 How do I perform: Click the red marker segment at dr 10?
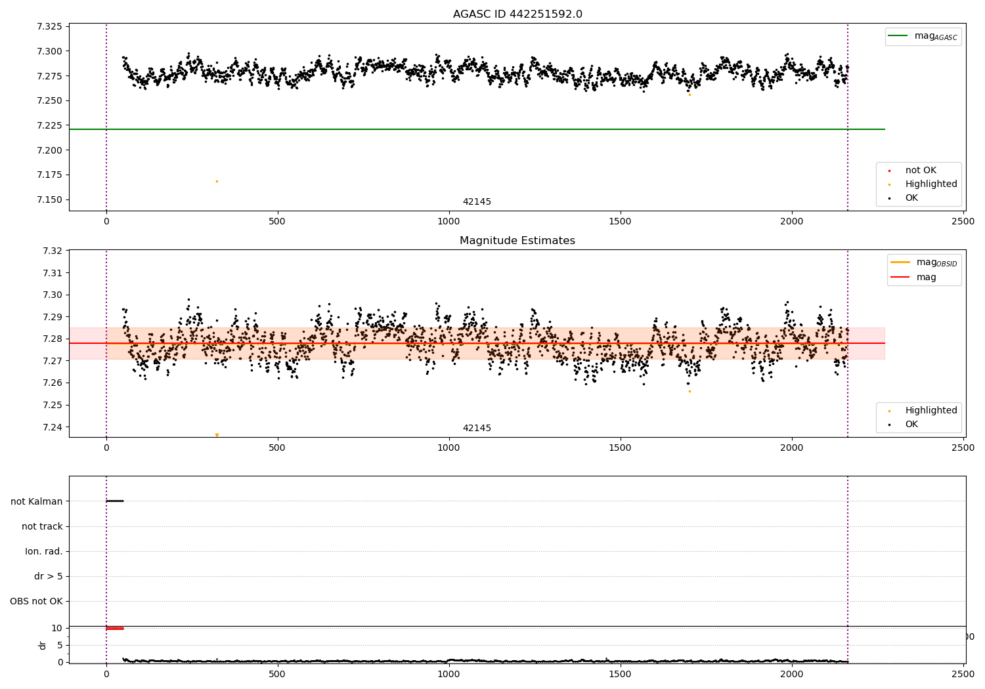point(115,629)
